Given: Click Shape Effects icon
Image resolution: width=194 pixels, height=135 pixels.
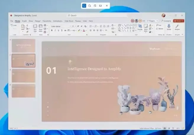Looking at the screenshot, I should pos(150,32).
